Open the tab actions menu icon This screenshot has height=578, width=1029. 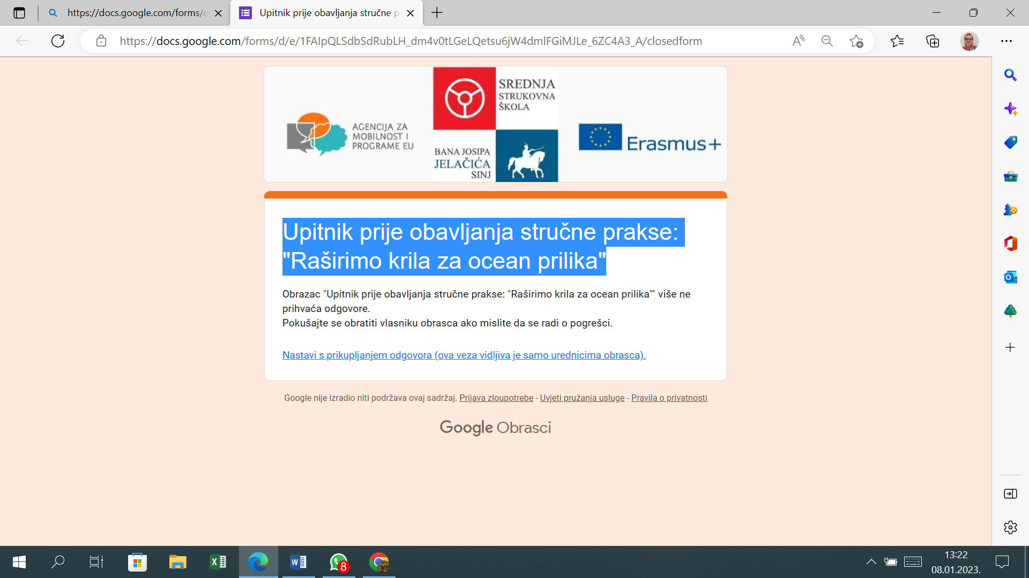pyautogui.click(x=19, y=13)
